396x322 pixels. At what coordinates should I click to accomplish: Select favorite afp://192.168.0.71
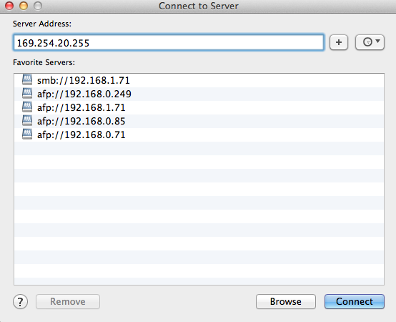click(x=199, y=135)
